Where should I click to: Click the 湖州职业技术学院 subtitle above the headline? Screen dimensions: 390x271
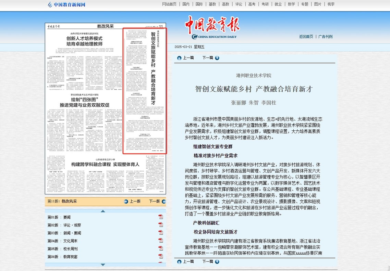(254, 76)
